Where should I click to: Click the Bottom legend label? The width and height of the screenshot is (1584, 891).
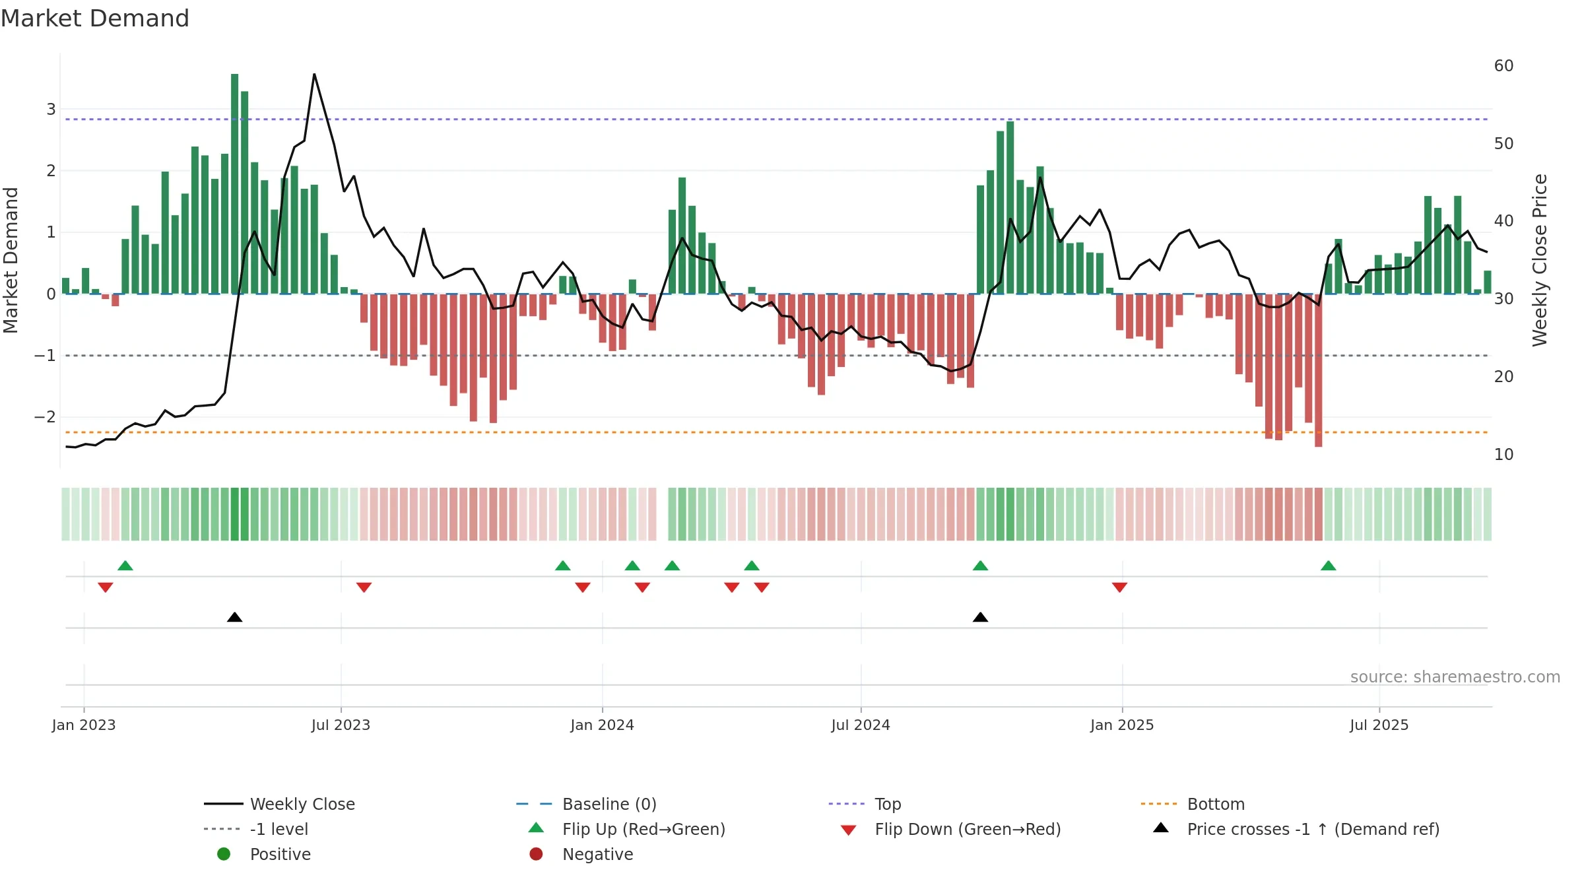(x=1216, y=805)
